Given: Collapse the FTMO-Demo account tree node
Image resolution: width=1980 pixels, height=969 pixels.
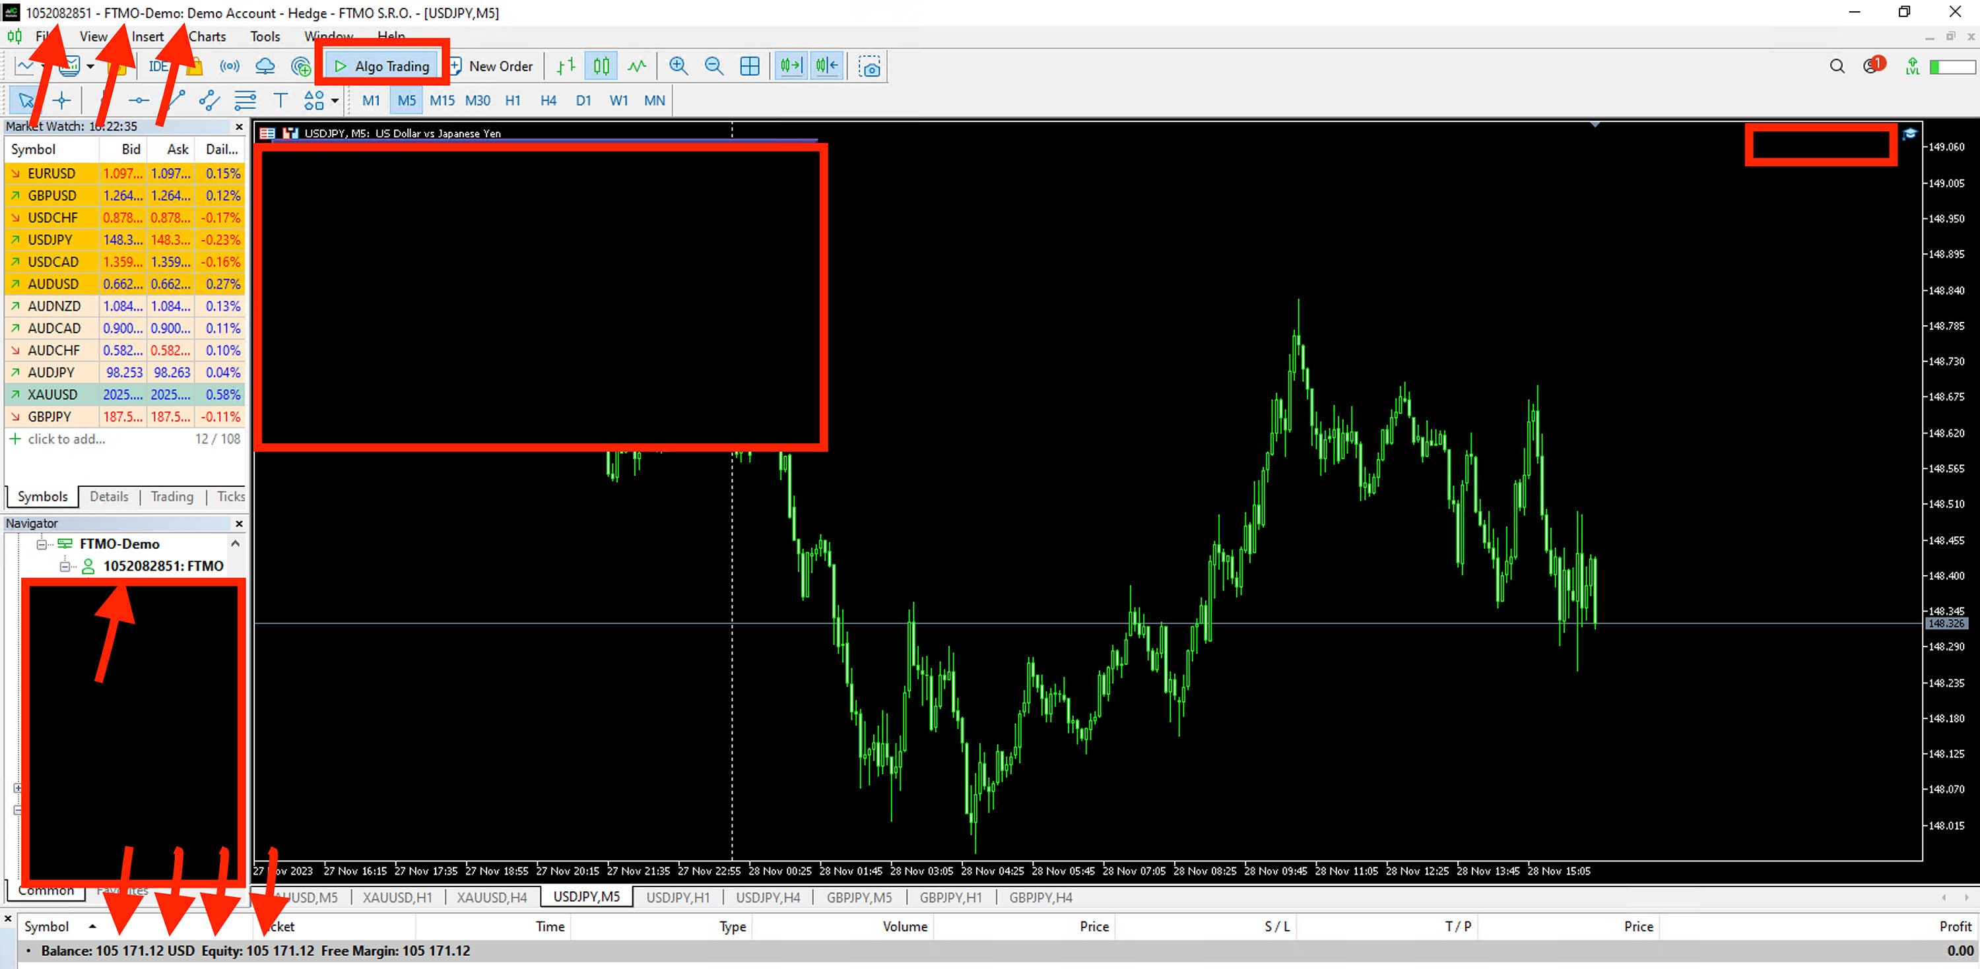Looking at the screenshot, I should coord(43,544).
